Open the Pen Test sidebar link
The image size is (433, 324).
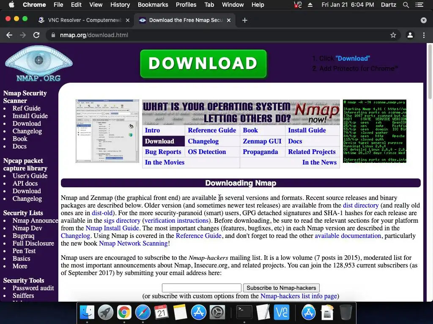pyautogui.click(x=24, y=251)
